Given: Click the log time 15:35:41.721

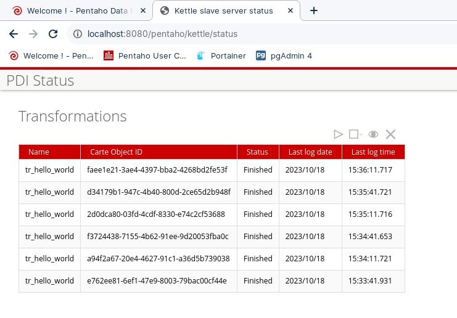Looking at the screenshot, I should click(x=370, y=192).
